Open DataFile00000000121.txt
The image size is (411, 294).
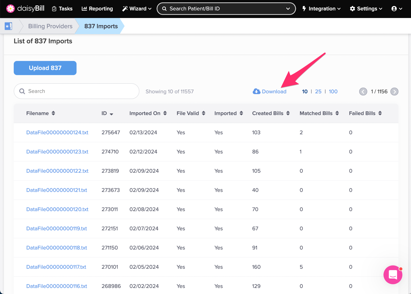(x=57, y=190)
